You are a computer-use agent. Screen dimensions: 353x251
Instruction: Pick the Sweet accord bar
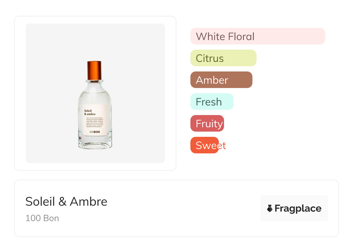tap(204, 145)
